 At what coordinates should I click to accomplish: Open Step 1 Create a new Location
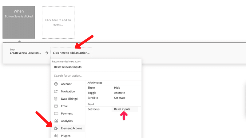25,52
